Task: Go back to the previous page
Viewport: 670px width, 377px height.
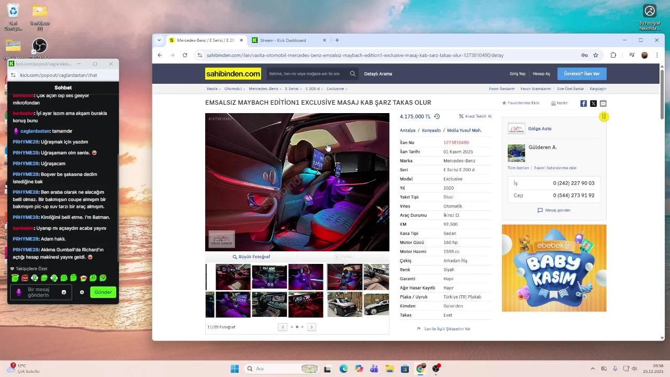Action: [160, 55]
